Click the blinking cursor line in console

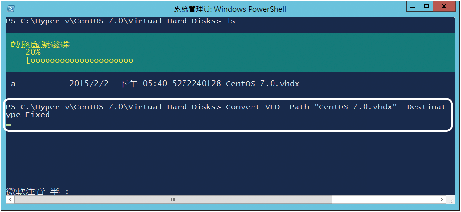click(x=8, y=125)
